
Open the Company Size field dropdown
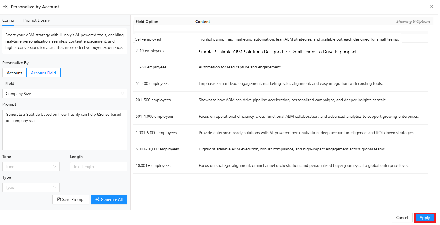65,94
